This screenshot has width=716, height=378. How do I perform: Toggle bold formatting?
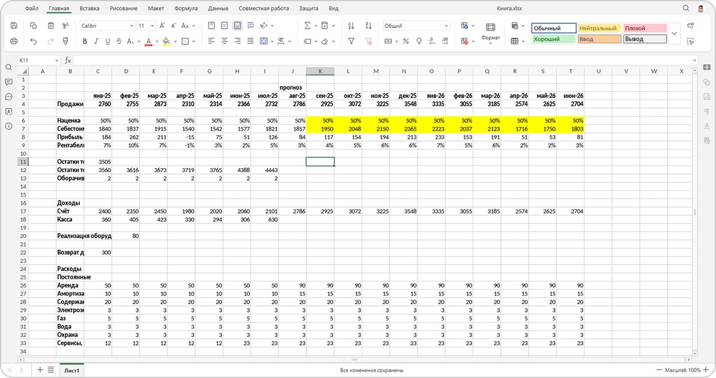click(85, 41)
